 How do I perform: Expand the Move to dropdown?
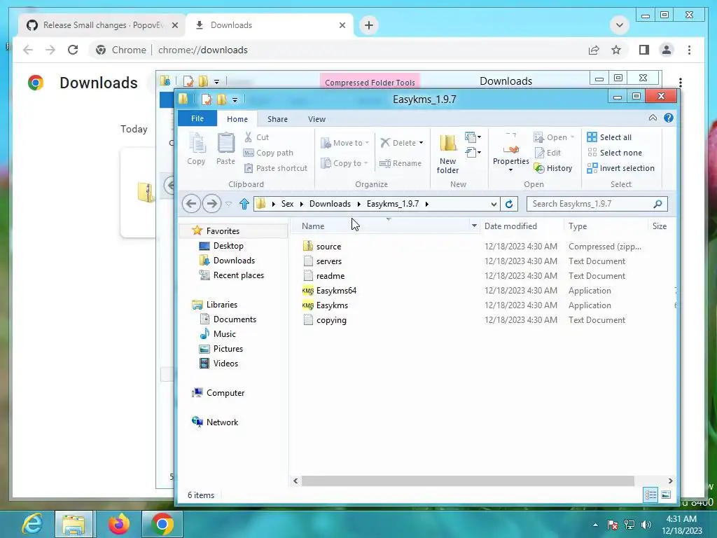(344, 143)
